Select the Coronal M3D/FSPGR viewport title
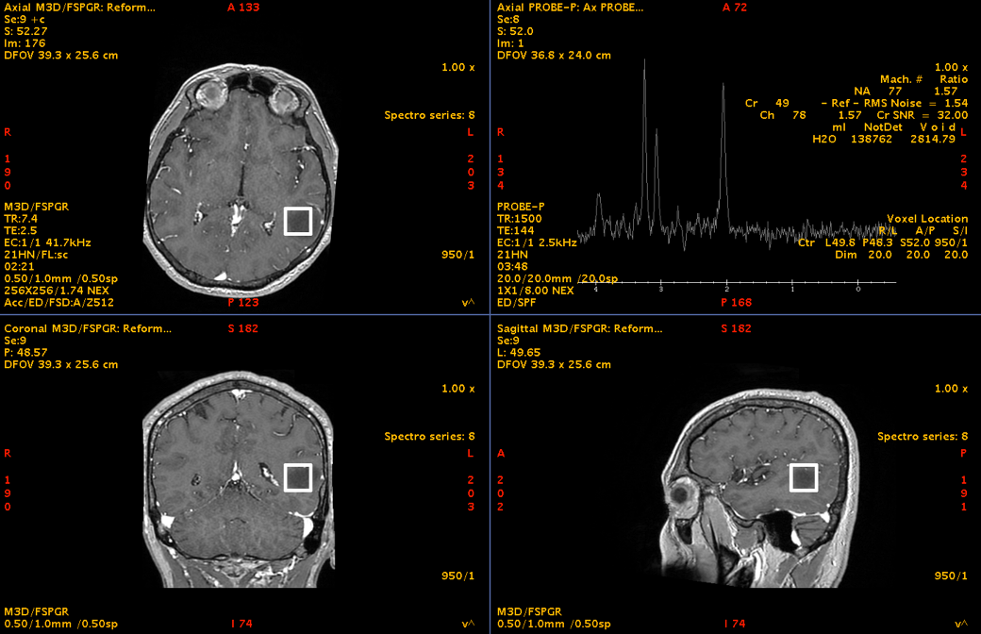The width and height of the screenshot is (981, 634). pos(89,328)
